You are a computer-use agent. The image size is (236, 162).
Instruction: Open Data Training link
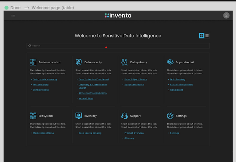point(178,79)
